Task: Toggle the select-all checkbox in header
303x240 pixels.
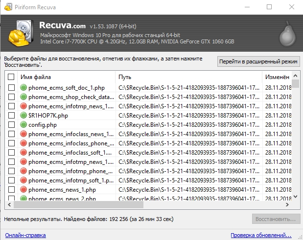Action: pos(11,77)
